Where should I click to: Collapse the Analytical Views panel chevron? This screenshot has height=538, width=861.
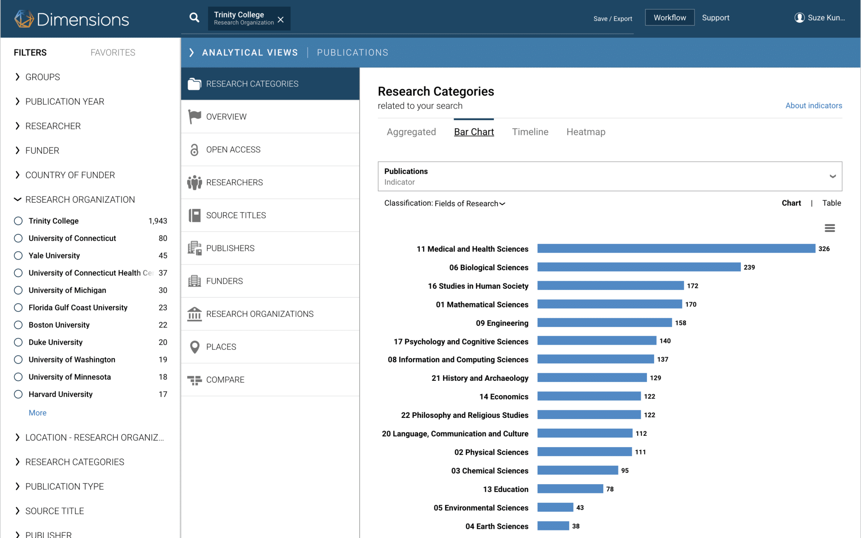coord(191,53)
